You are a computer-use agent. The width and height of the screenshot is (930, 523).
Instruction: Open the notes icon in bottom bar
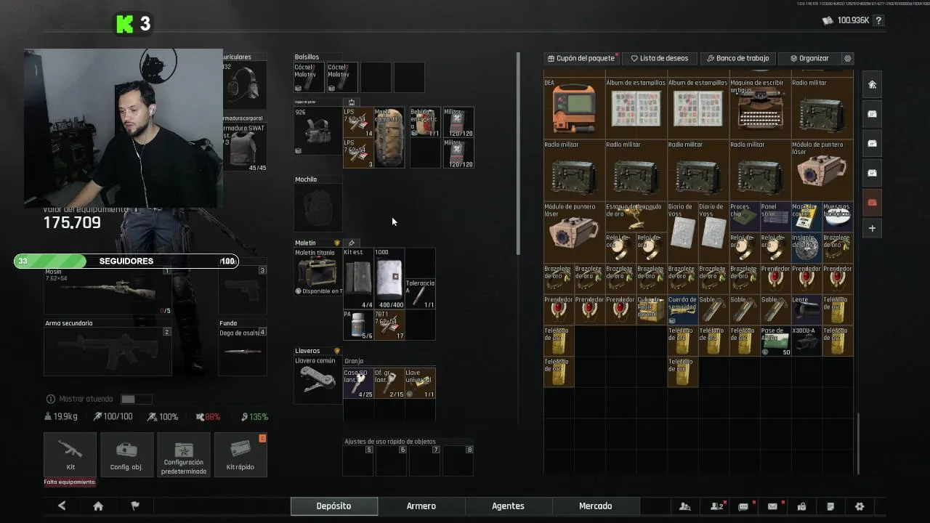tap(830, 506)
